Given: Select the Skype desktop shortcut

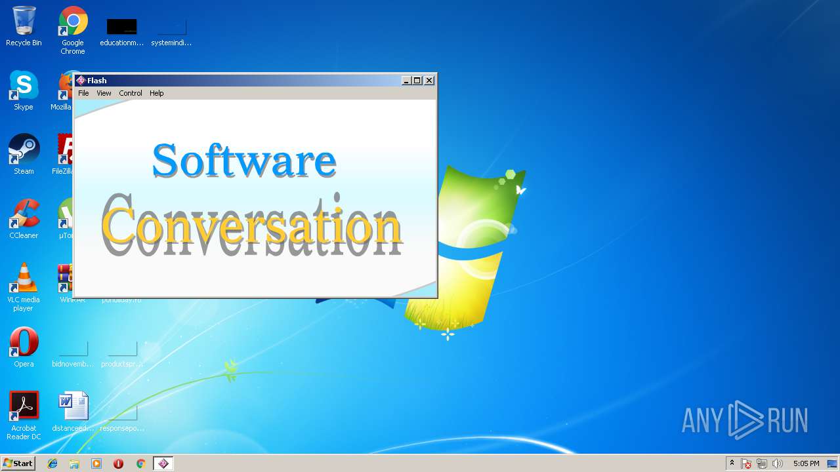Looking at the screenshot, I should coord(24,90).
